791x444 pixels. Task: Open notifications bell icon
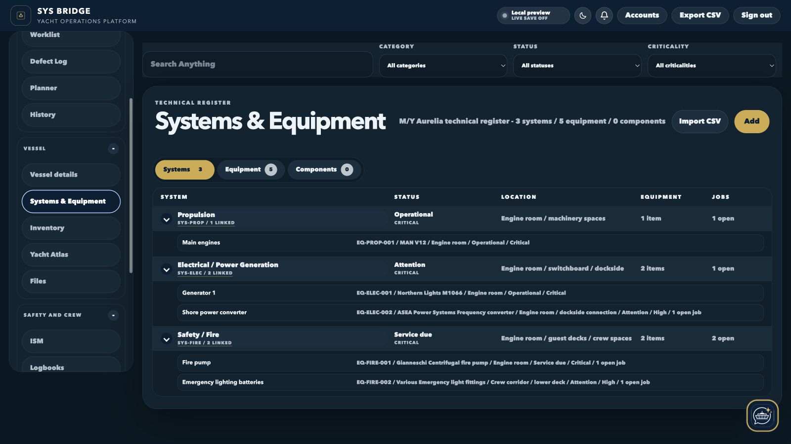604,15
